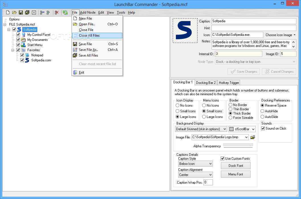Viewport: 301px width, 199px height.
Task: Open the View menu
Action: tap(110, 13)
